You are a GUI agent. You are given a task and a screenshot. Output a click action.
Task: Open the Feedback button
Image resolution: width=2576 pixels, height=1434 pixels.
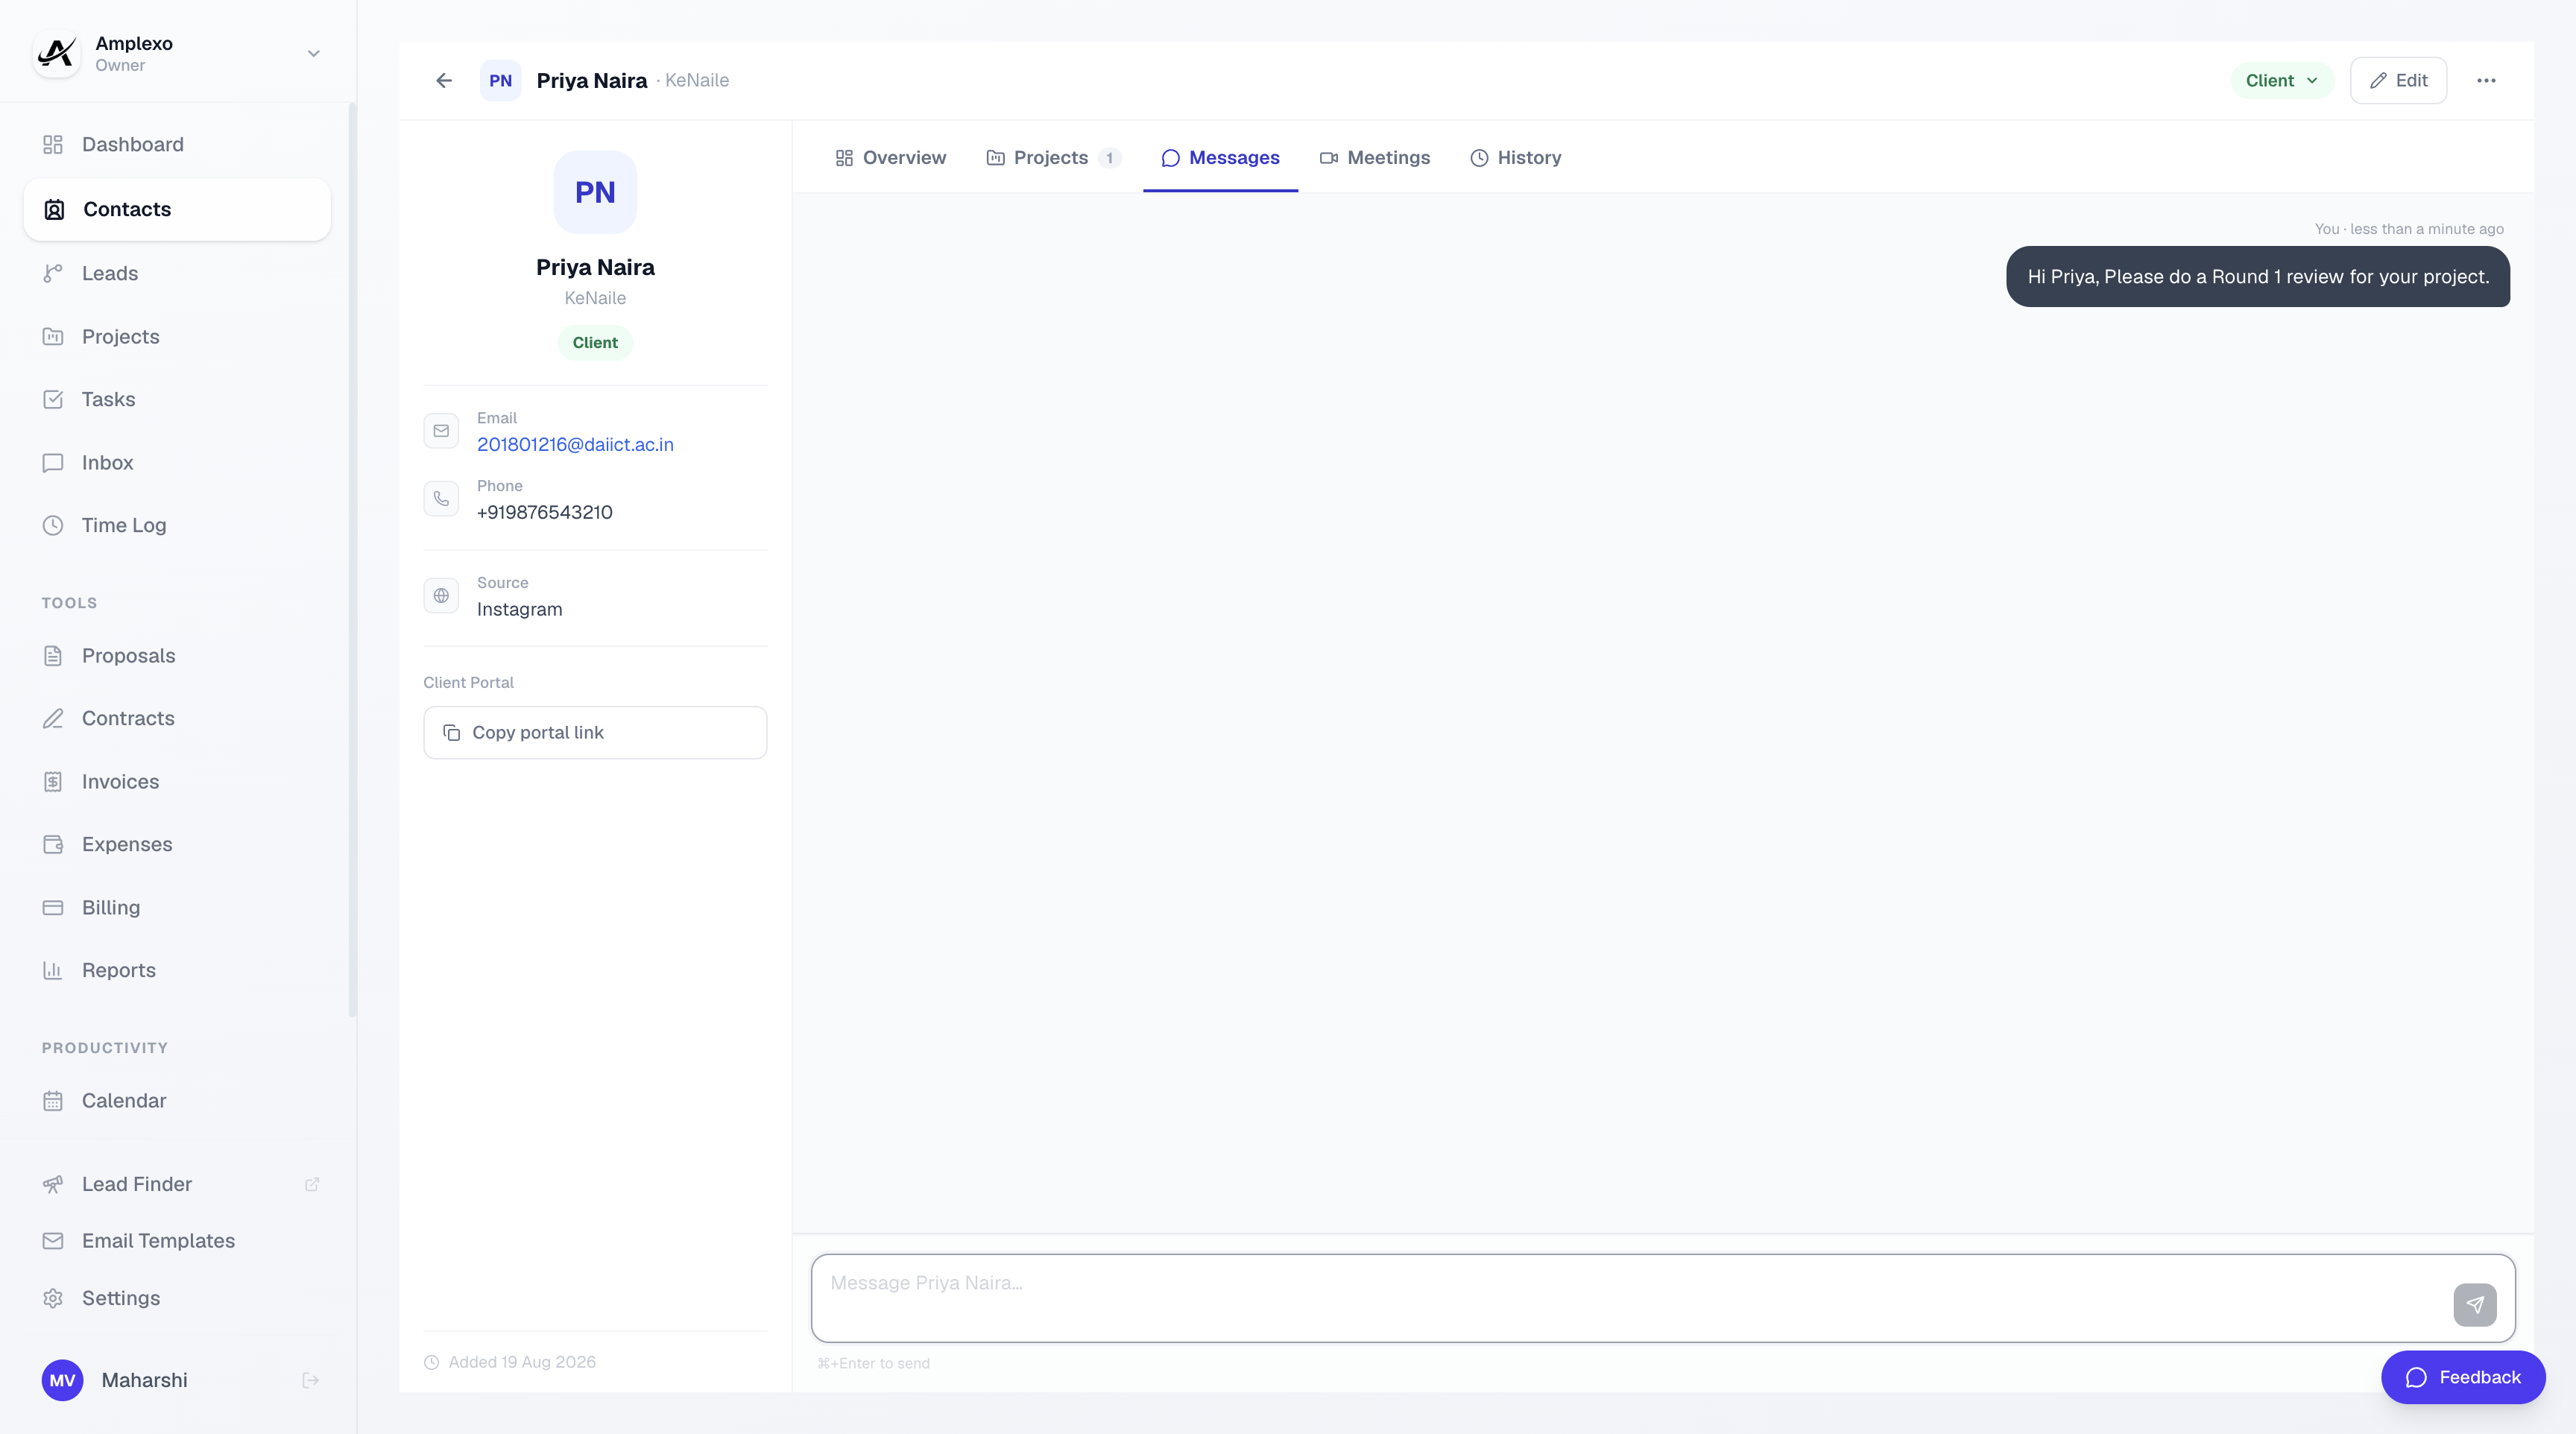[2462, 1377]
